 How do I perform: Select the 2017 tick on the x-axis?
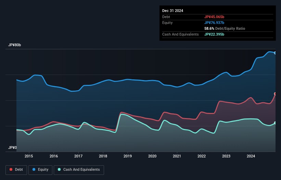(x=78, y=156)
